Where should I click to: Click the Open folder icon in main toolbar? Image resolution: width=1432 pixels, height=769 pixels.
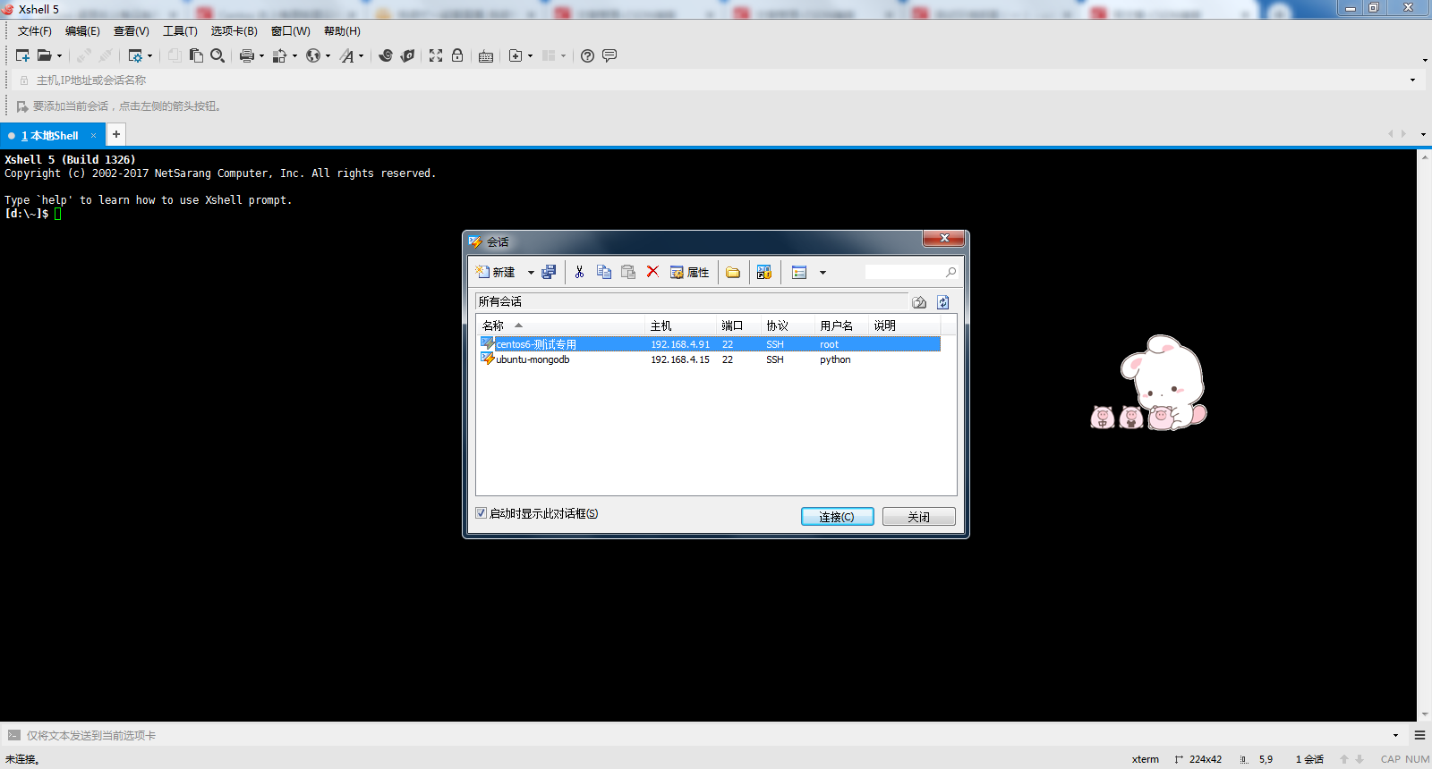44,55
